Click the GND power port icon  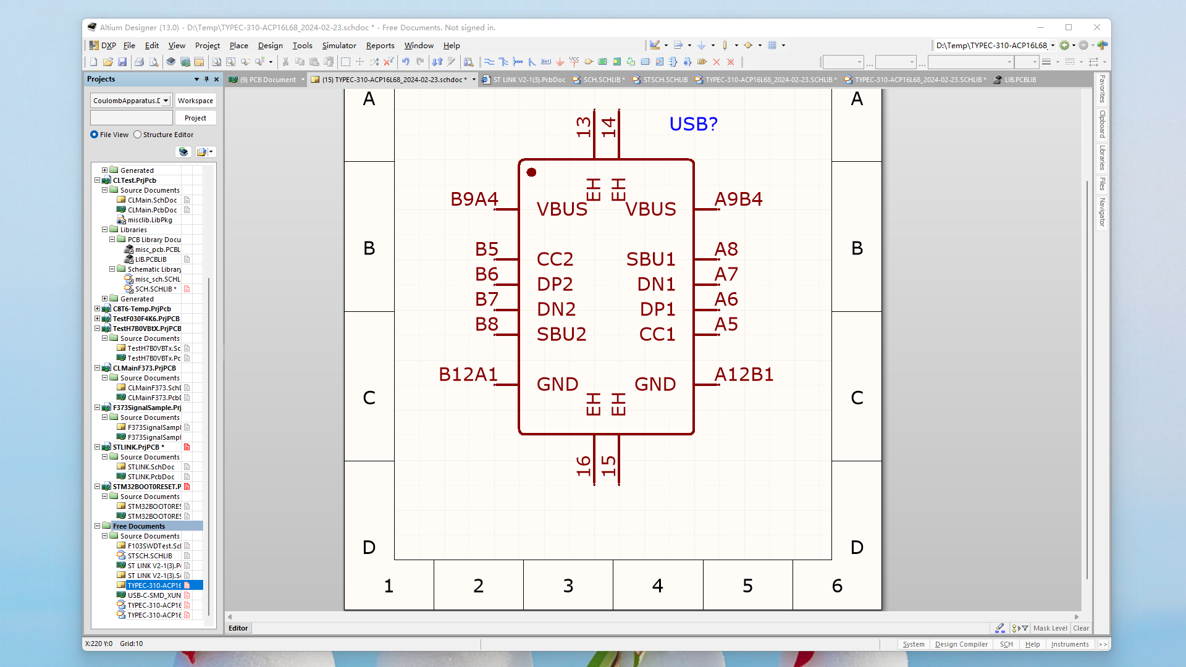click(560, 62)
